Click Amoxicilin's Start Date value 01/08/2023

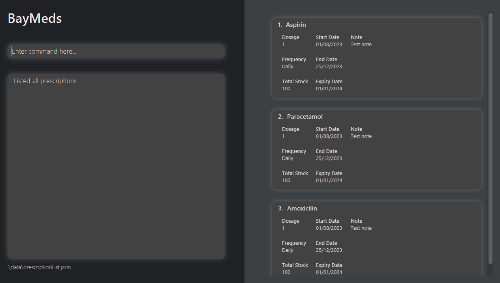(x=329, y=228)
